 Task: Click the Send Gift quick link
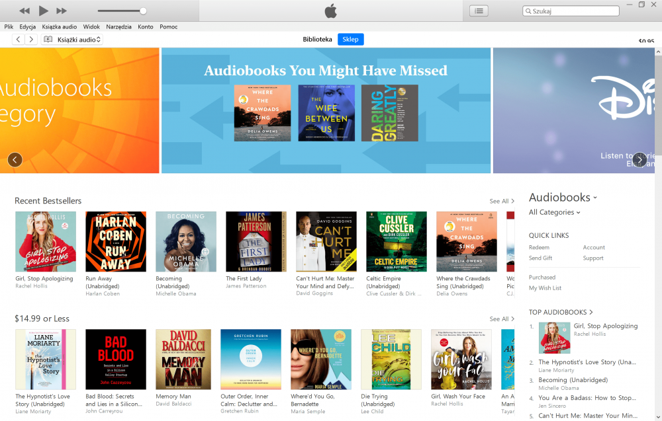(540, 258)
